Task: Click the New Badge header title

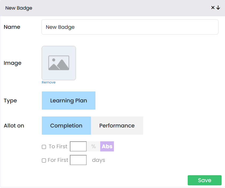Action: pos(19,8)
